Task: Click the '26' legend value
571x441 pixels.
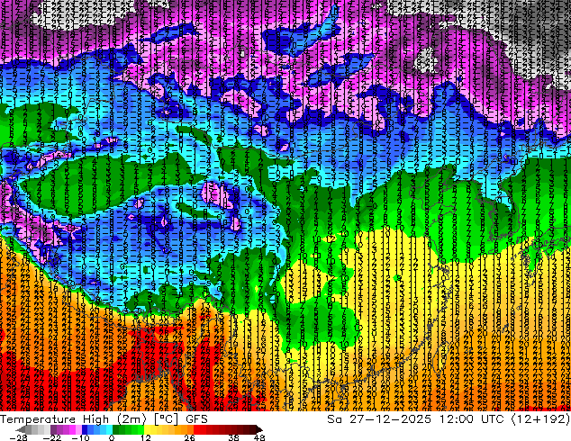Action: click(x=189, y=437)
